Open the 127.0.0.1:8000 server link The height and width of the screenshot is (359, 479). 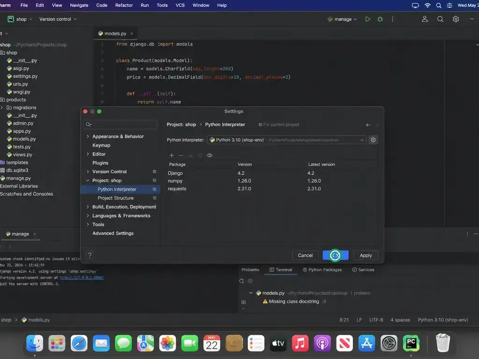pyautogui.click(x=81, y=278)
